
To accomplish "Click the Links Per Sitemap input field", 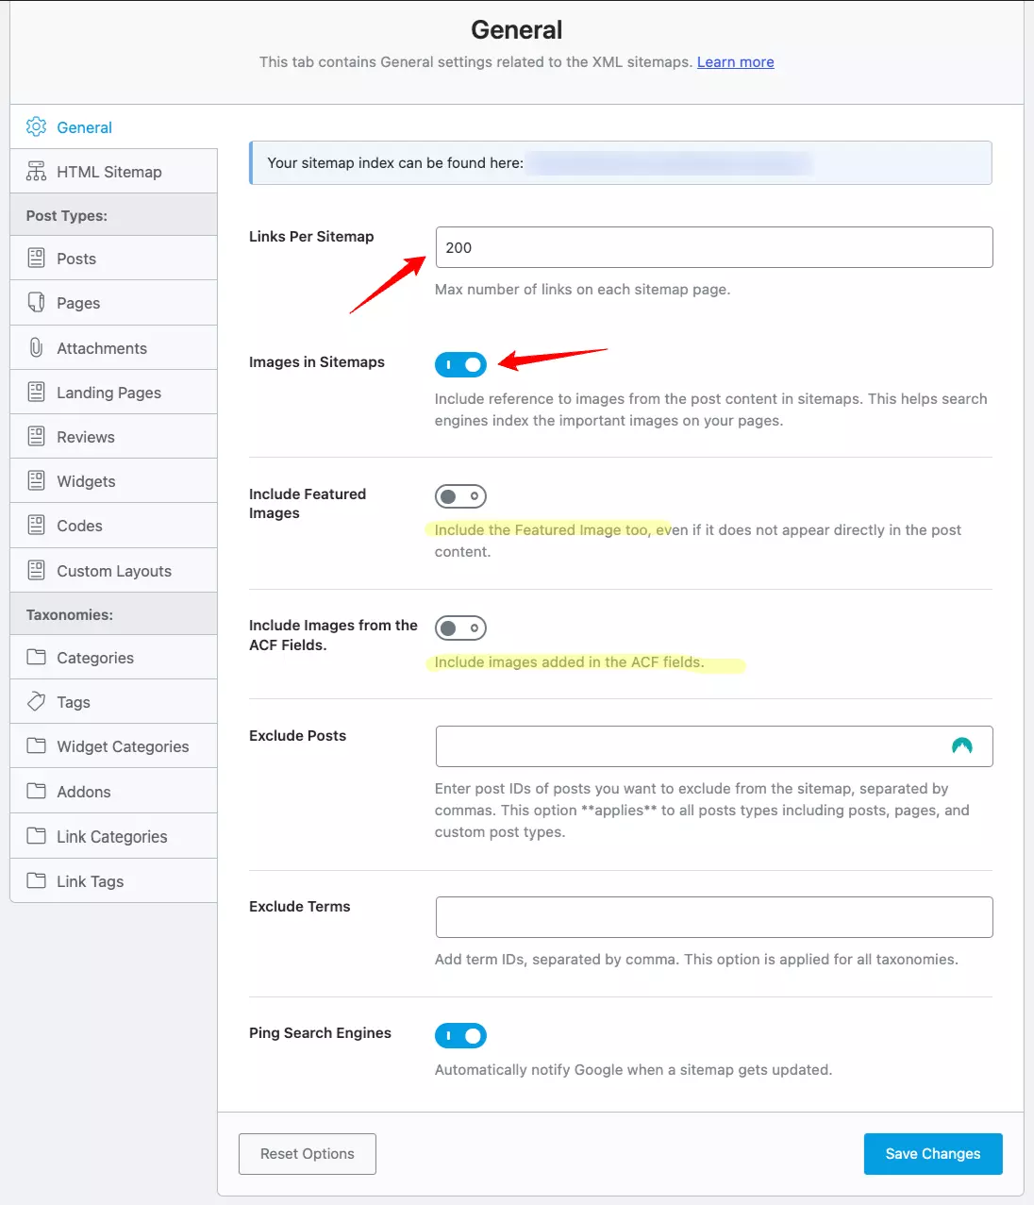I will pos(714,247).
